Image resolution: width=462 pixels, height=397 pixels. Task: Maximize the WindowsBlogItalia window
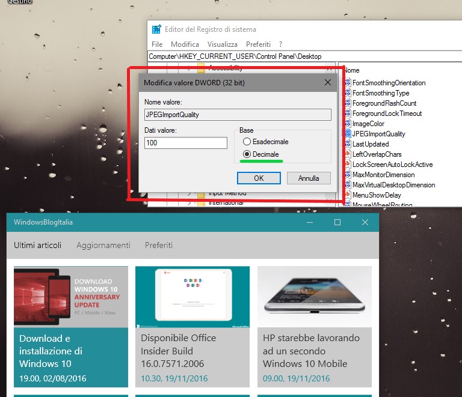(x=337, y=222)
